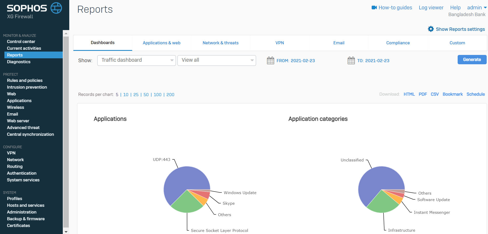
Task: Download the report as HTML
Action: (x=409, y=94)
